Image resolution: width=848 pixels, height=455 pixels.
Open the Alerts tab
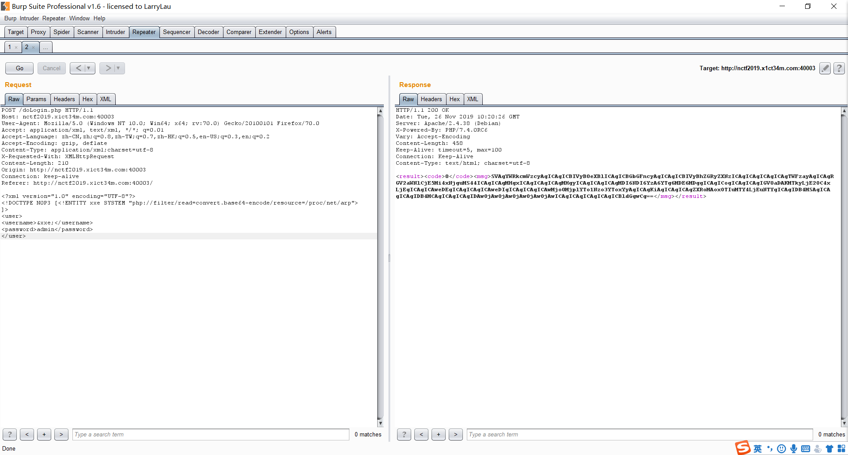(x=324, y=32)
